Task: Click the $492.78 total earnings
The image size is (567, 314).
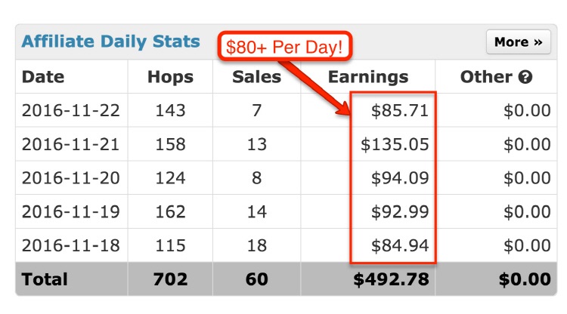Action: point(392,279)
